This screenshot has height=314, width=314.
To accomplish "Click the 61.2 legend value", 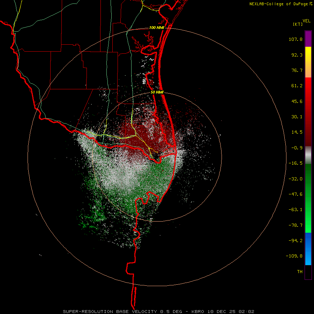I will point(297,86).
